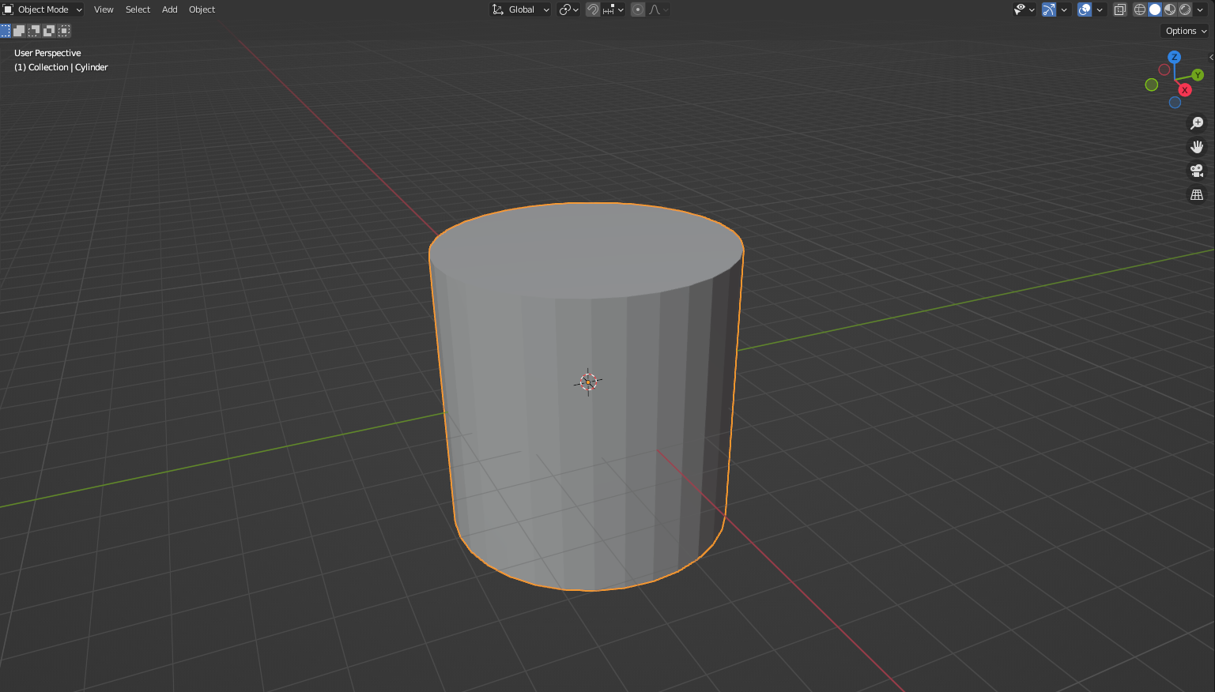
Task: Switch to Wireframe shading
Action: point(1140,9)
